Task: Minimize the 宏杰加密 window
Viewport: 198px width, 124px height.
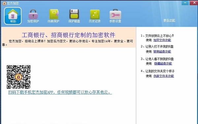Action: 185,3
